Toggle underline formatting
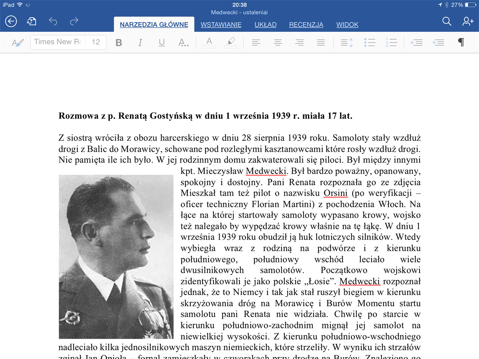 point(162,42)
